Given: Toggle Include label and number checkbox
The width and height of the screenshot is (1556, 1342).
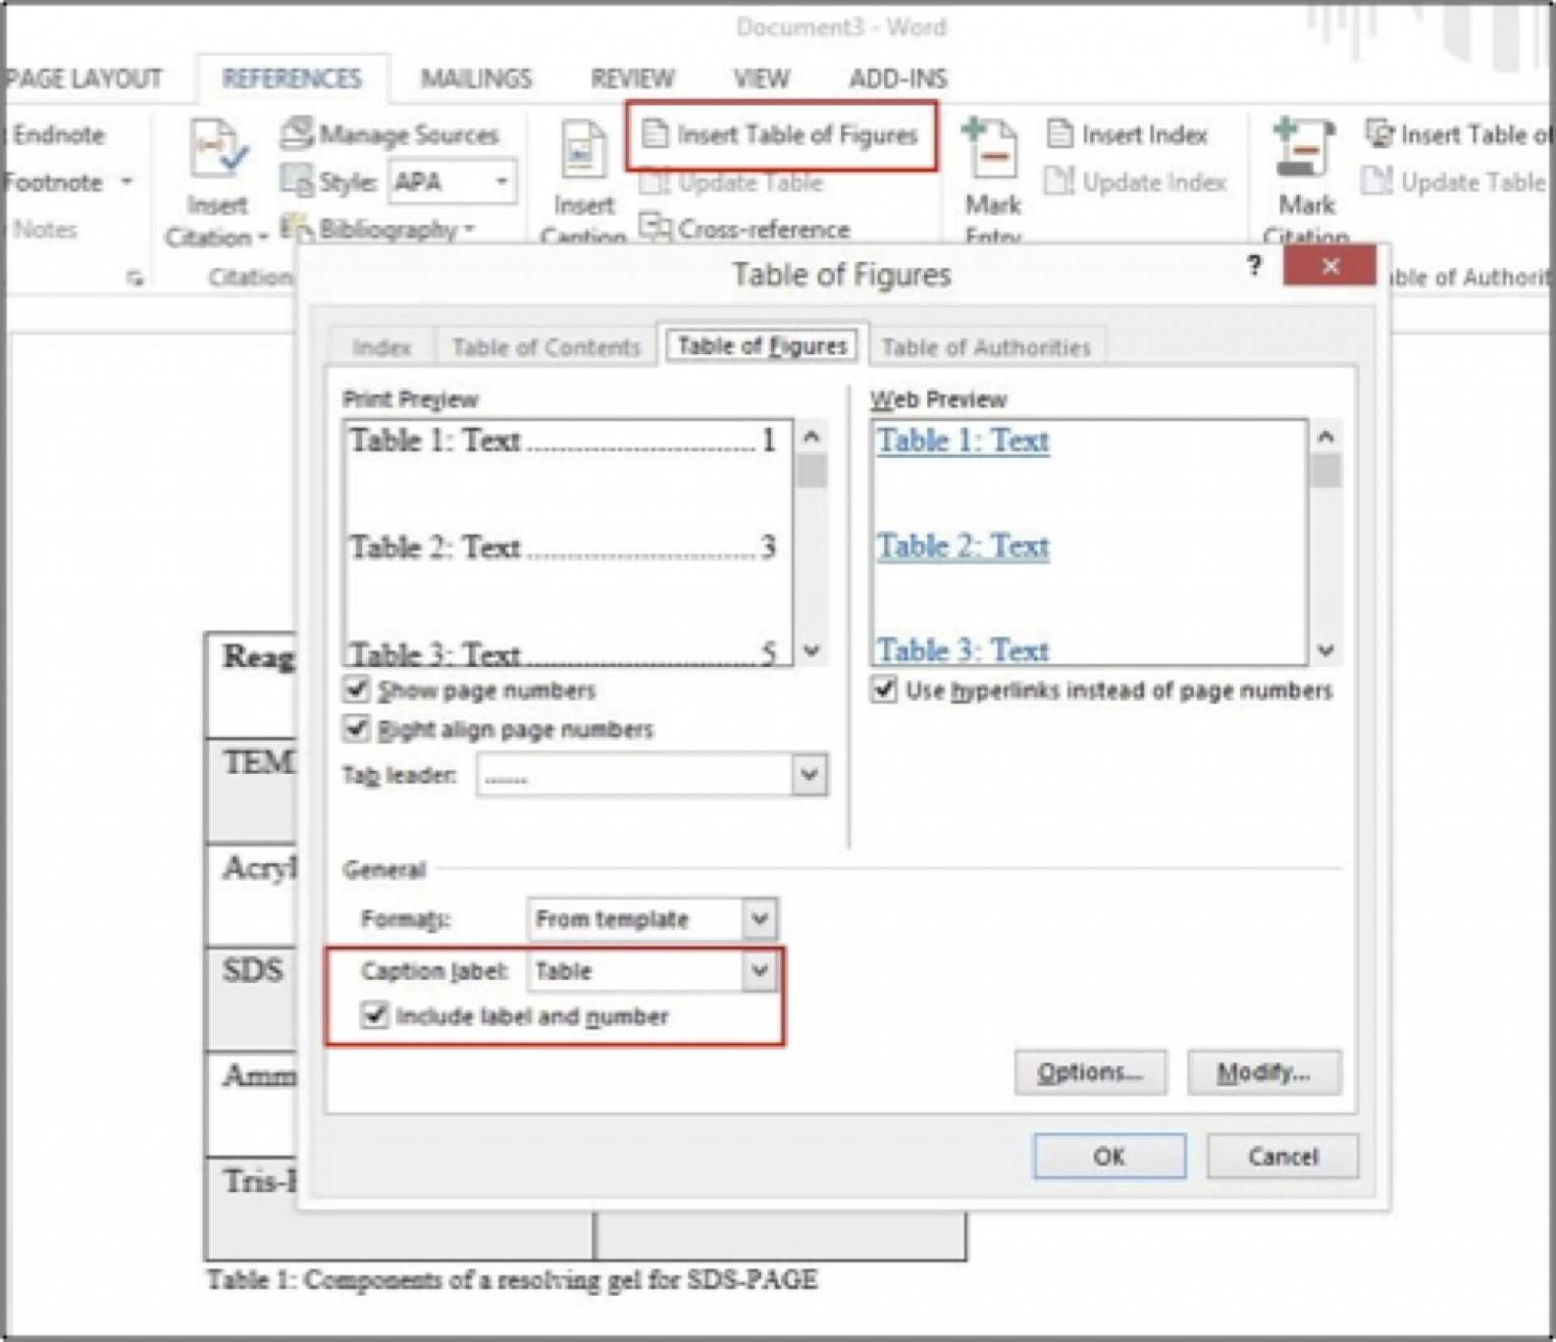Looking at the screenshot, I should (374, 1015).
